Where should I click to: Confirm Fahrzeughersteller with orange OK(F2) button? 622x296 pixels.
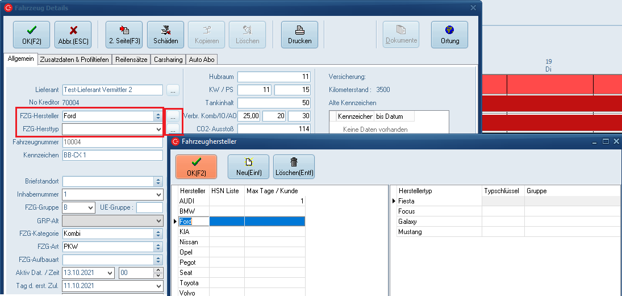[196, 167]
